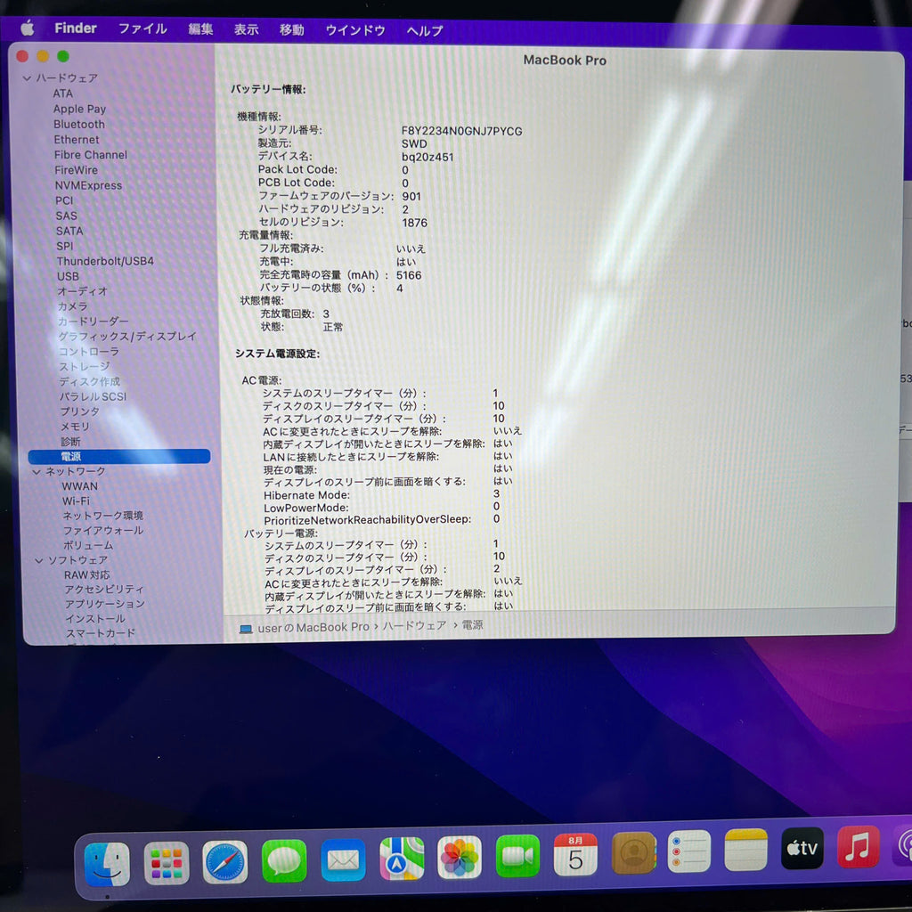This screenshot has height=912, width=912.
Task: Open Maps app in Dock
Action: pos(402,859)
